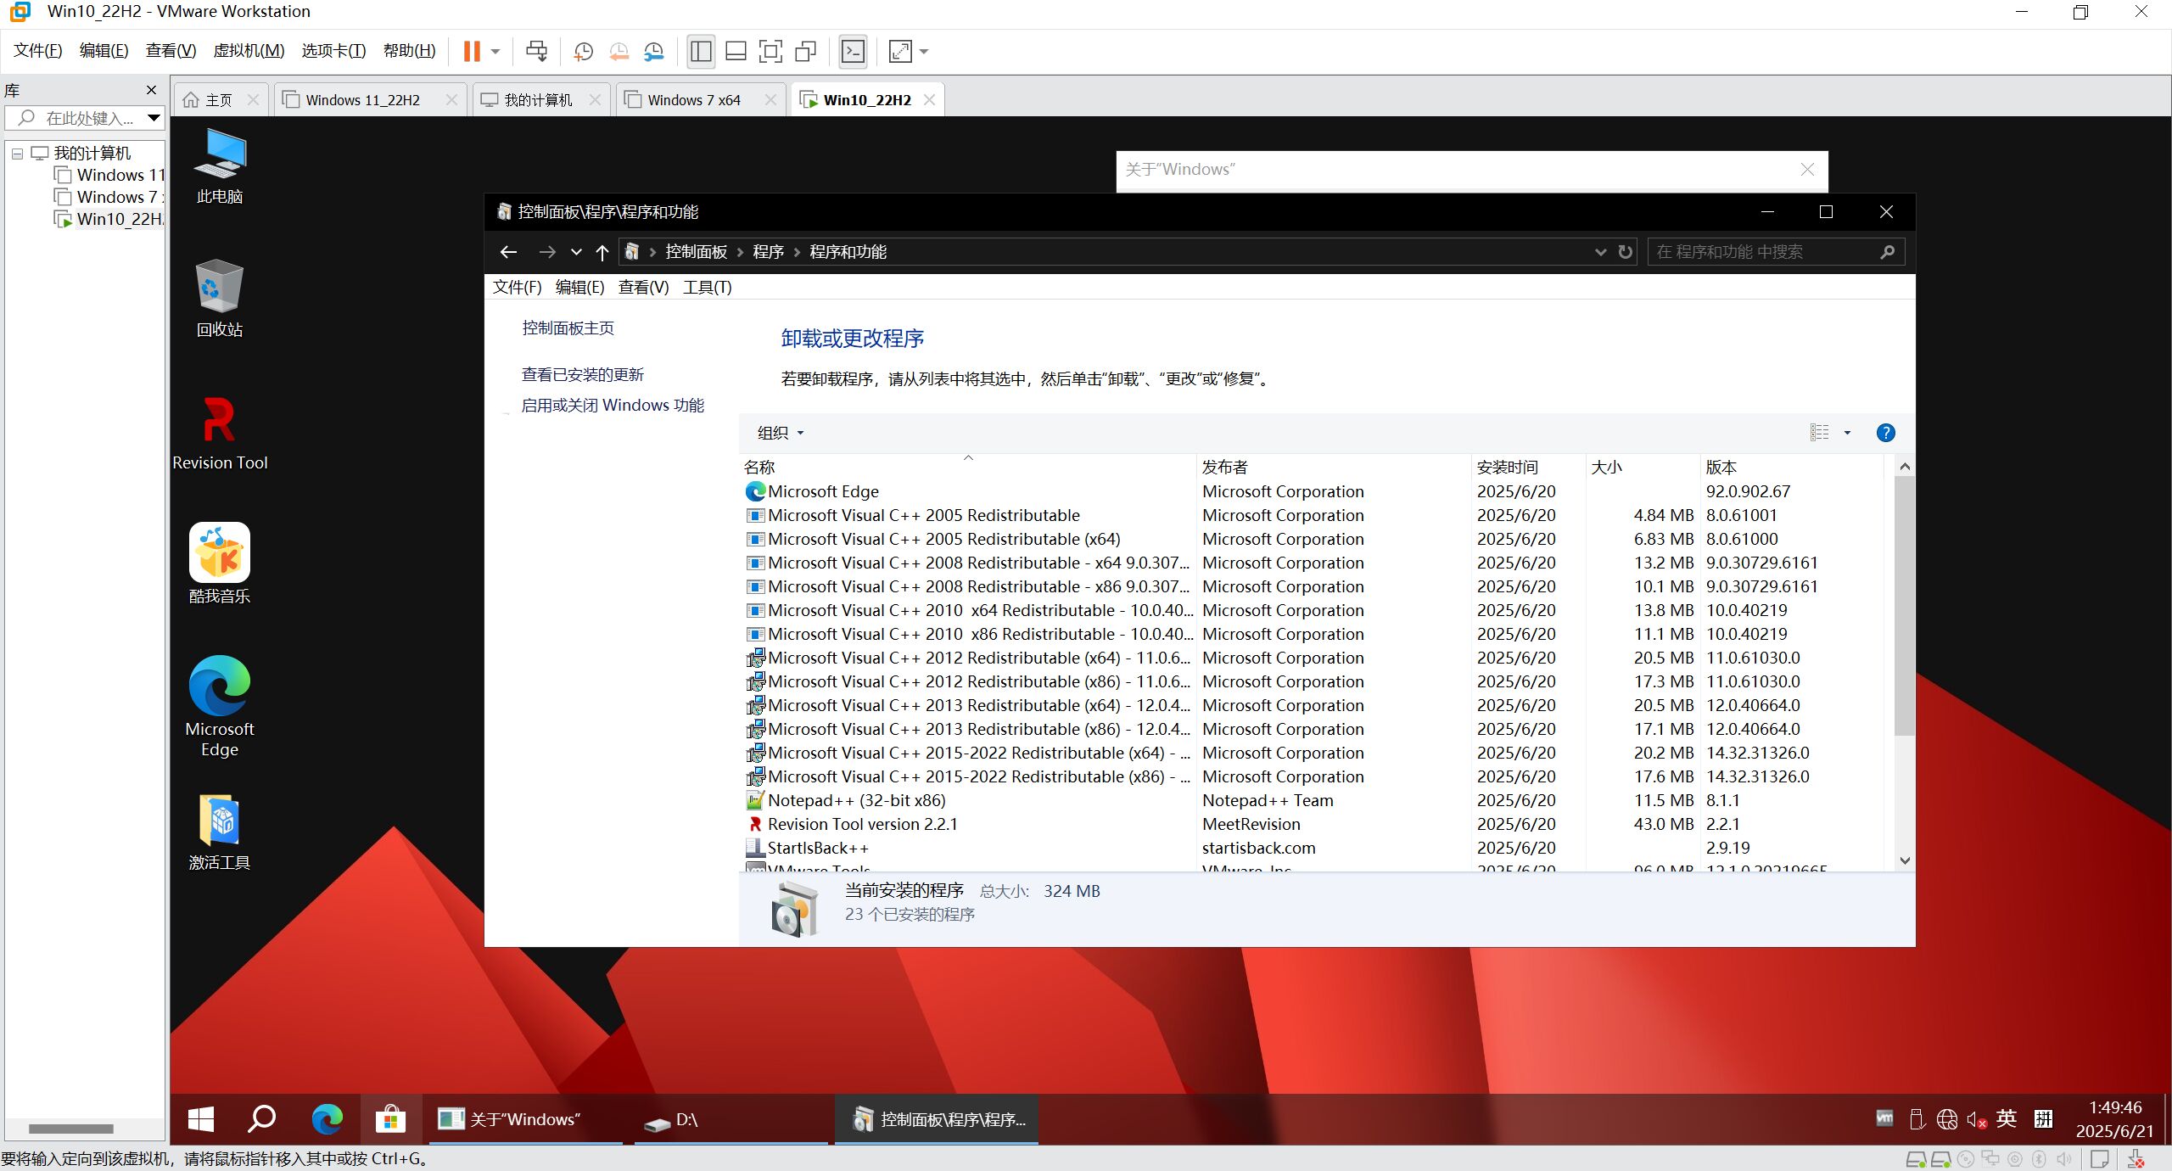Revert to snapshot using the toolbar icon
2172x1171 pixels.
tap(619, 52)
